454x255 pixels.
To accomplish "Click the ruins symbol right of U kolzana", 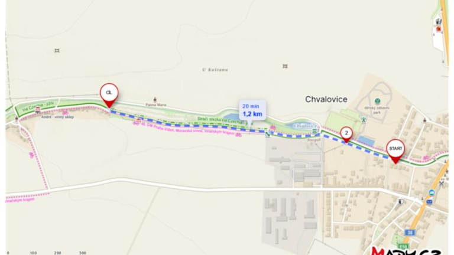I will tap(285, 66).
